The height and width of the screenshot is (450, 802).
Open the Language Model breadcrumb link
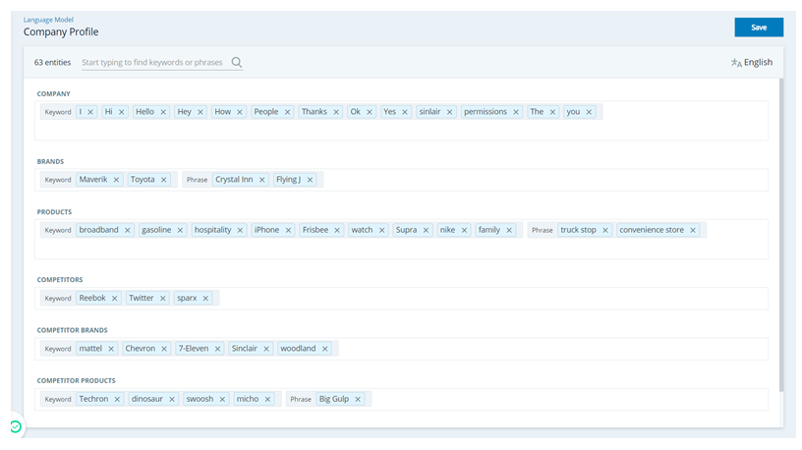pyautogui.click(x=48, y=20)
